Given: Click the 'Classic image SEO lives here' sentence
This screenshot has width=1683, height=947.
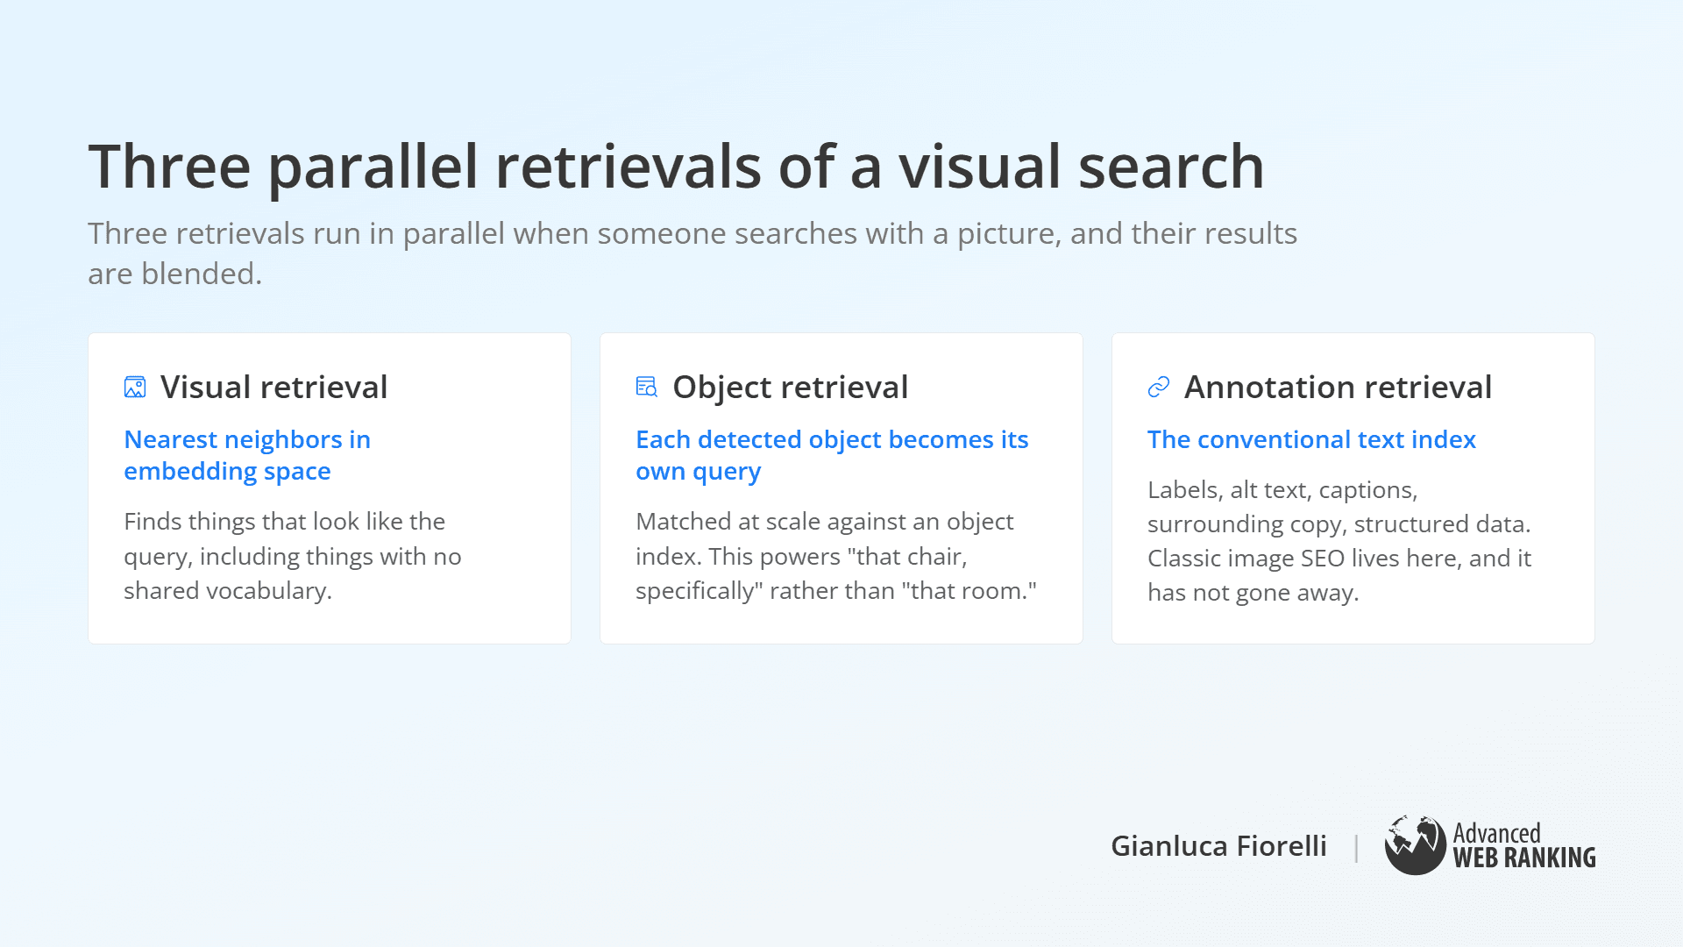Looking at the screenshot, I should point(1339,575).
